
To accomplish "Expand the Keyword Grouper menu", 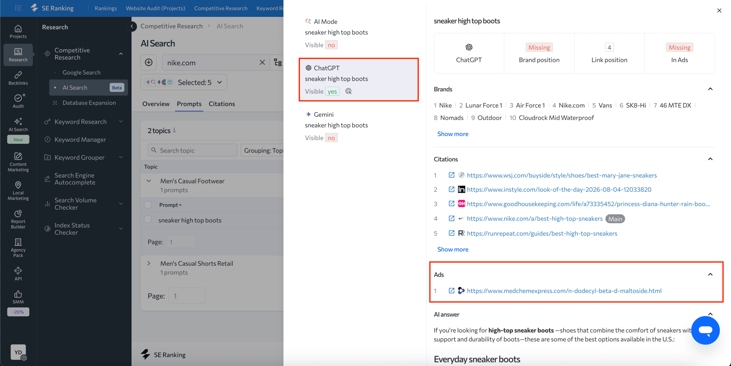I will (x=121, y=157).
